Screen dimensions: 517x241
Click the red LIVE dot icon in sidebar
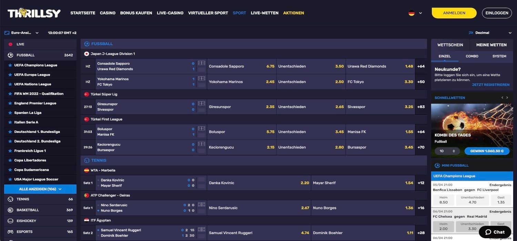point(10,44)
